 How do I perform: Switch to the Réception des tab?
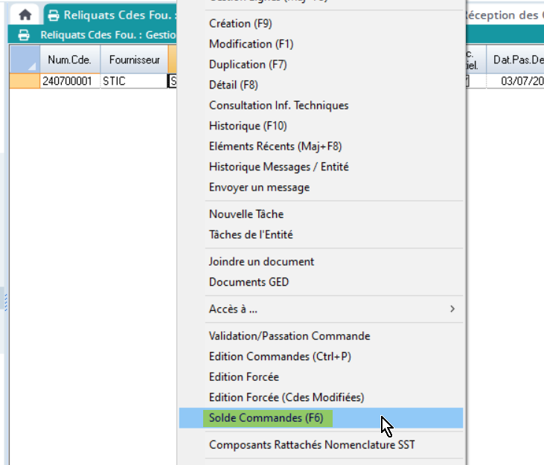pos(502,15)
